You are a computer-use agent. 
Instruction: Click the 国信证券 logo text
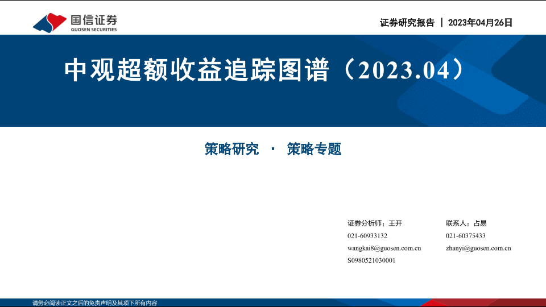94,19
